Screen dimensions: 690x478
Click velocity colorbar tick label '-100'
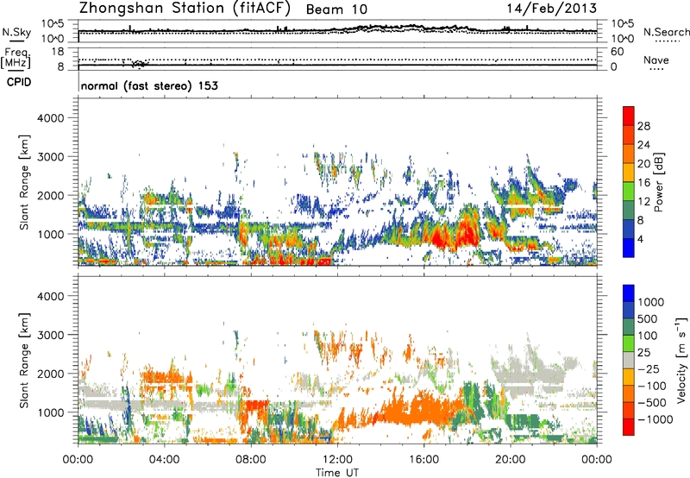click(652, 386)
